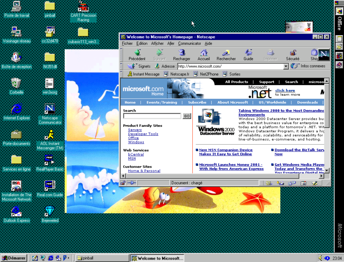Click the Infos connexes button
344x262 pixels.
click(308, 66)
